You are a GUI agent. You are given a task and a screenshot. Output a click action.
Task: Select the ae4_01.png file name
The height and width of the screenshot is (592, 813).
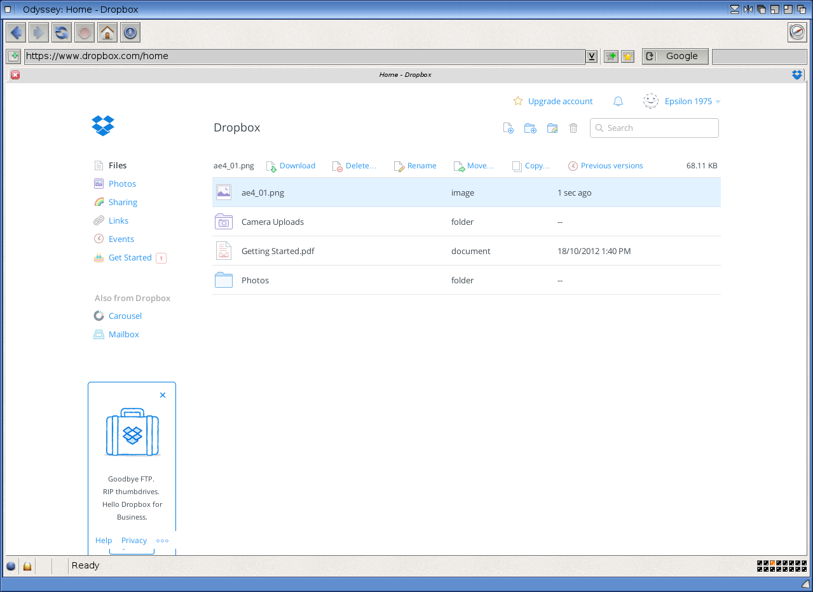click(x=263, y=192)
